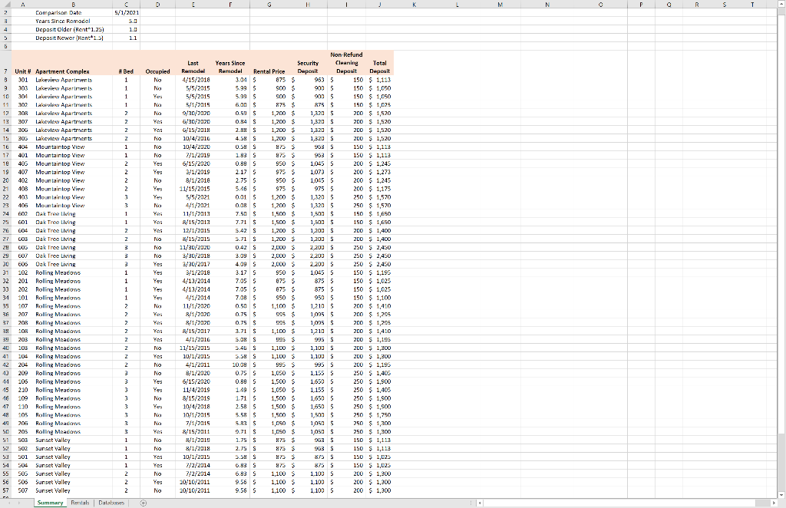Image resolution: width=786 pixels, height=508 pixels.
Task: Select the remodel date 11/30/2020
Action: pos(193,248)
